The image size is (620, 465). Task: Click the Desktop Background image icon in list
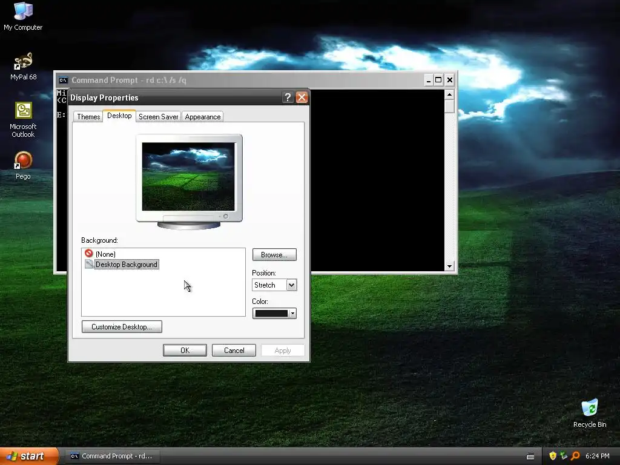coord(89,264)
